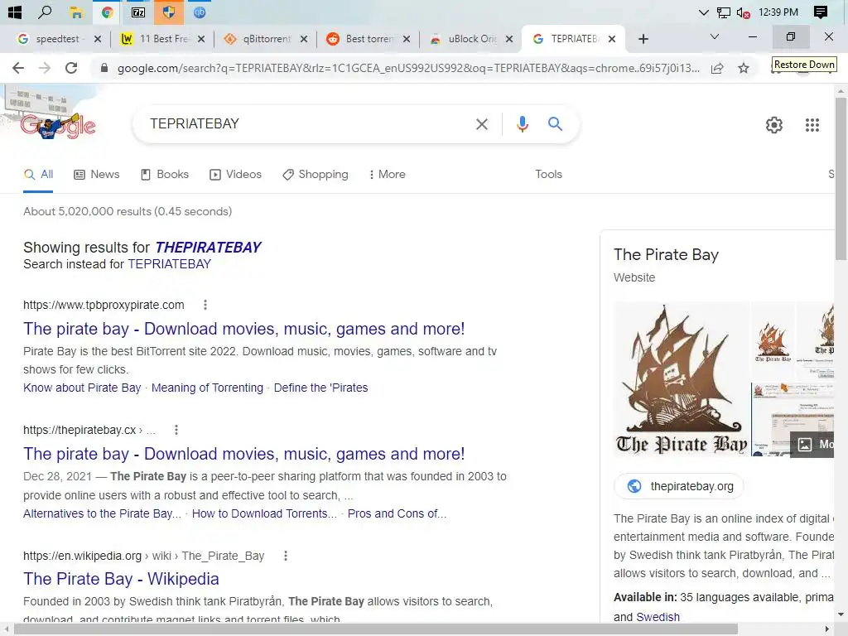Start voice search with microphone
Viewport: 848px width, 636px height.
tap(522, 124)
